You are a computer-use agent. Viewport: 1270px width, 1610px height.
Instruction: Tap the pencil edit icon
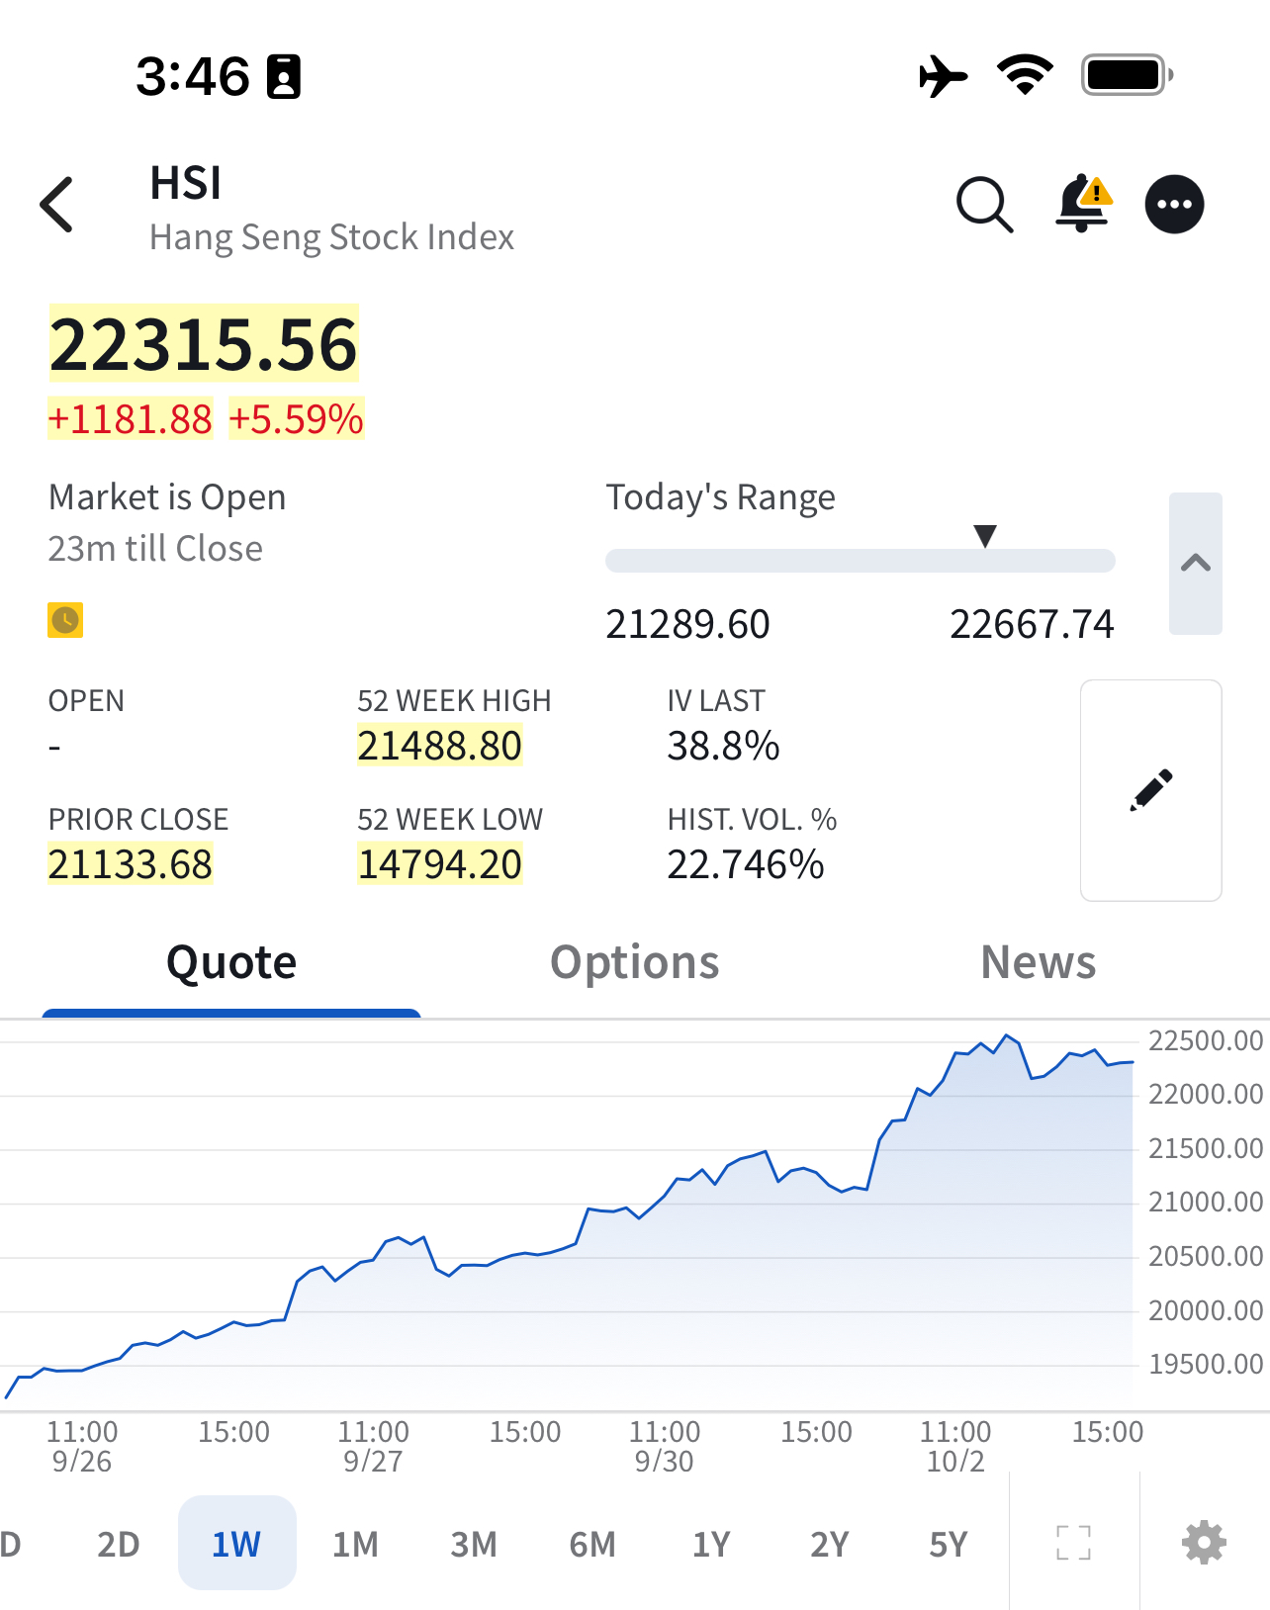pos(1150,790)
